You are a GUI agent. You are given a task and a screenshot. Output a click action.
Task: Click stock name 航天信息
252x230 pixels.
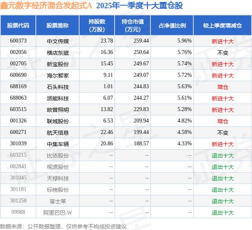coord(58,133)
